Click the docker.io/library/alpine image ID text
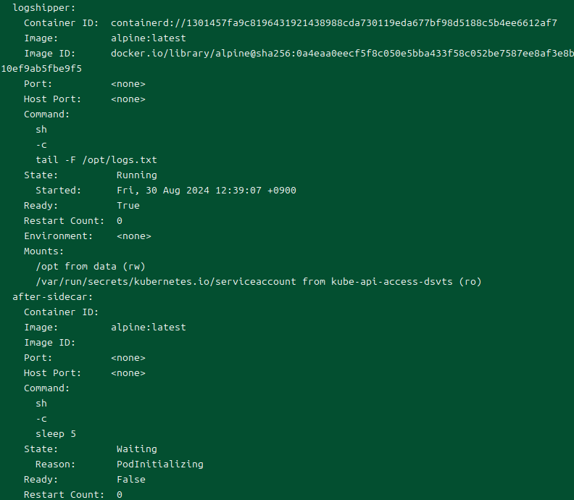 (341, 54)
